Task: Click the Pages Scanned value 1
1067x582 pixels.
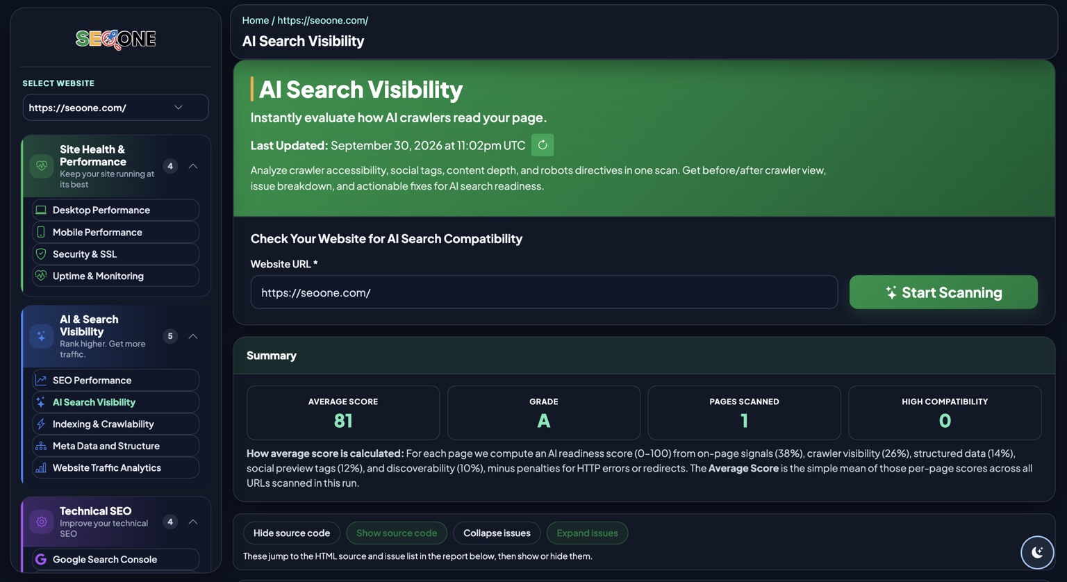Action: [744, 421]
